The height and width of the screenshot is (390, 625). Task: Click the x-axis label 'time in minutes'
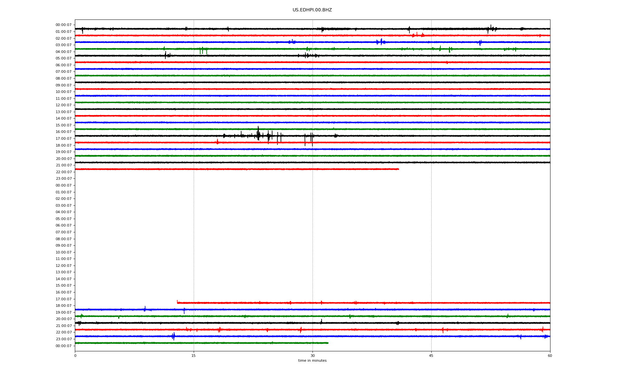(312, 361)
